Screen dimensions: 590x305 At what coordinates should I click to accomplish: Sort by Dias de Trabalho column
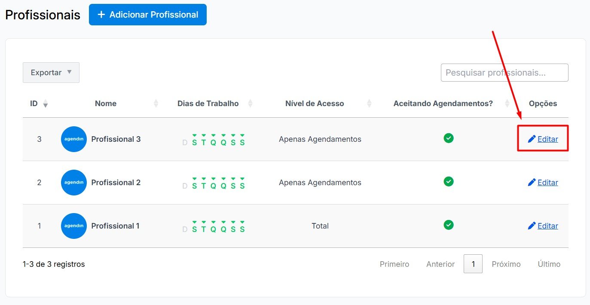click(x=251, y=104)
